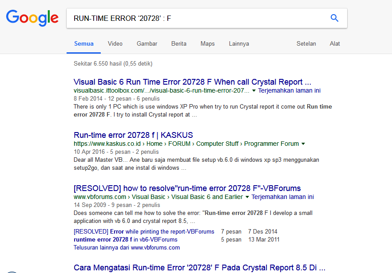The width and height of the screenshot is (392, 273).
Task: Click the Does someone can tell me snippet
Action: 193,217
